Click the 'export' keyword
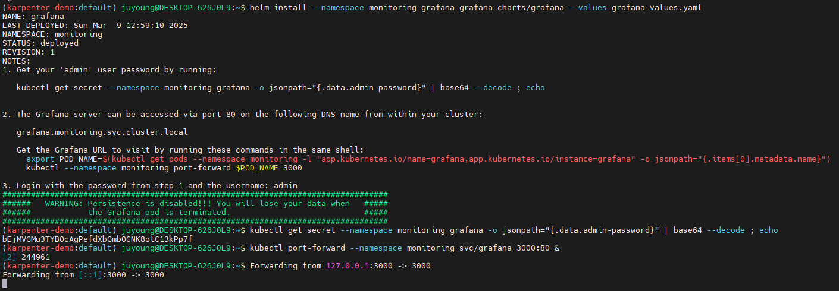 [40, 159]
